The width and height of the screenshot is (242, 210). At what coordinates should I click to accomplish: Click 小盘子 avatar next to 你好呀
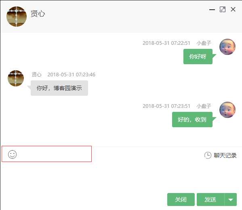click(x=227, y=47)
